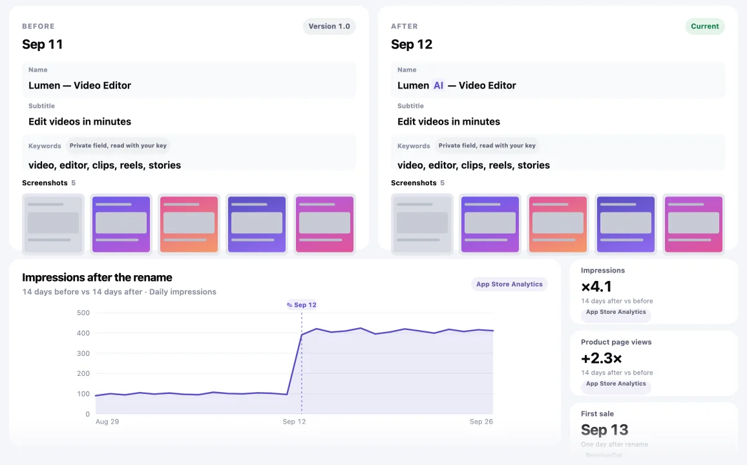The height and width of the screenshot is (465, 747).
Task: Click the Before card's Private field key badge
Action: 118,146
